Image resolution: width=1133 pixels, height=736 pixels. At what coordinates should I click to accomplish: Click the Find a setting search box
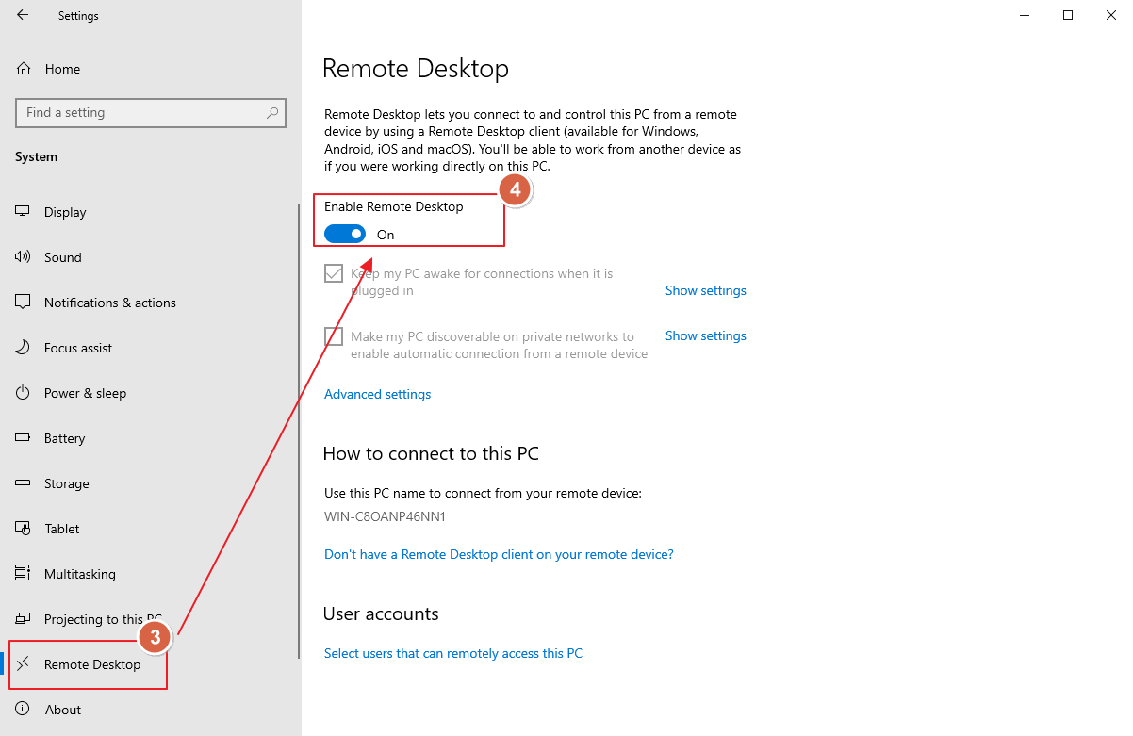151,112
